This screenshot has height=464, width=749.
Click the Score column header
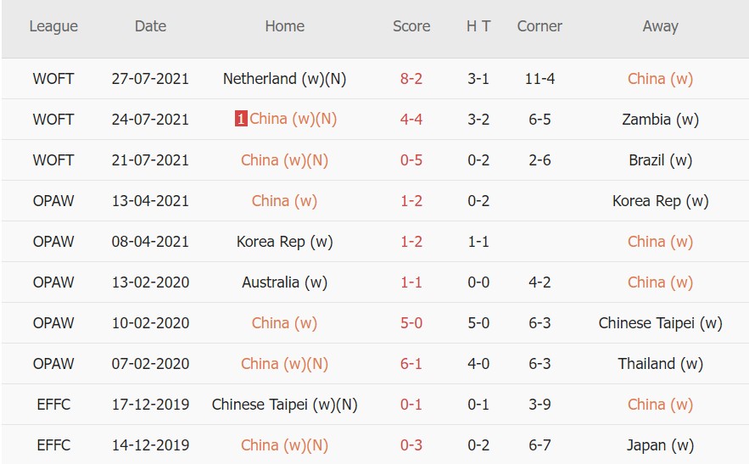(x=411, y=25)
